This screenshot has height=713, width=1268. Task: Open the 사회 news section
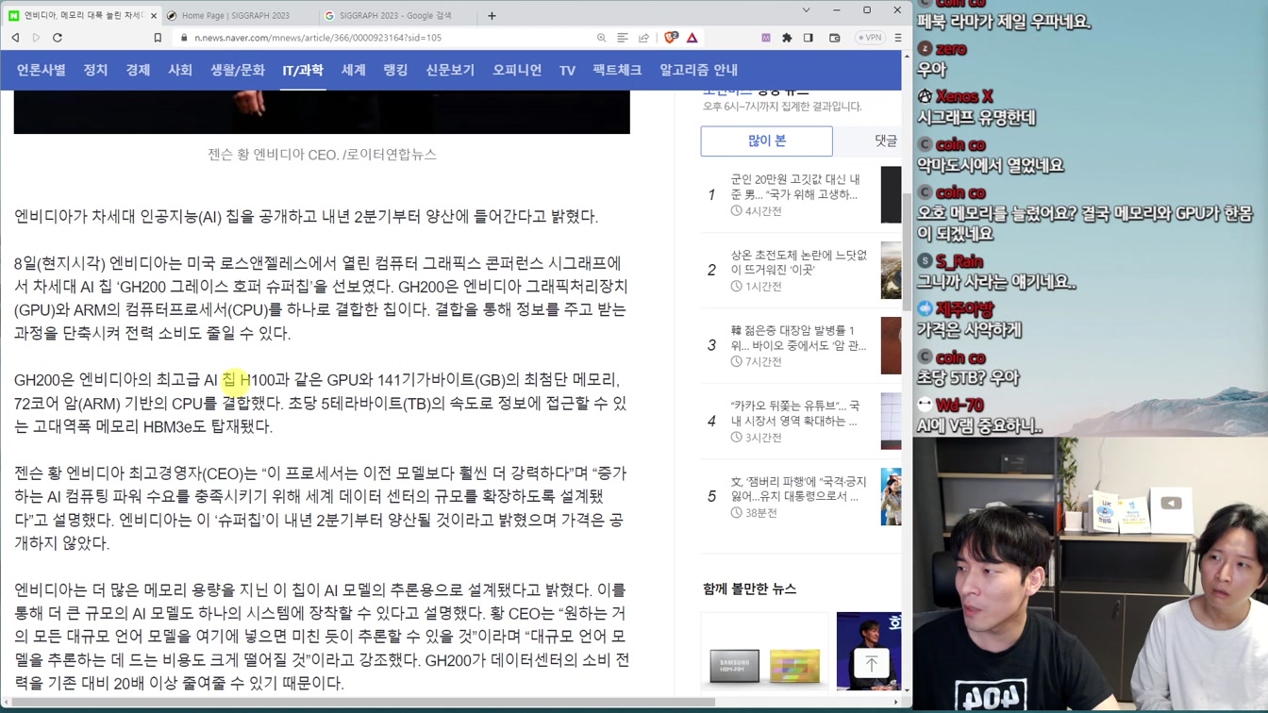pyautogui.click(x=180, y=70)
